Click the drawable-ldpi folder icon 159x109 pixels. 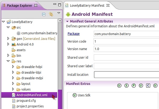(x=18, y=73)
